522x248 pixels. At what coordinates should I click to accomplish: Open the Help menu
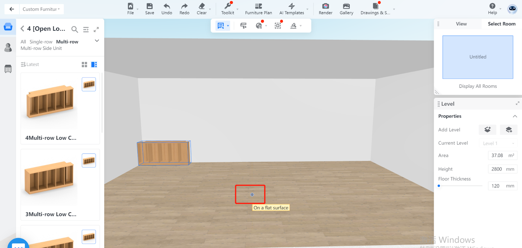pyautogui.click(x=493, y=9)
